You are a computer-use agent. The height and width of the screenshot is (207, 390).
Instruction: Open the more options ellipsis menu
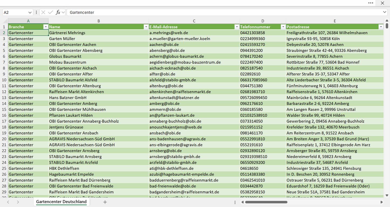pos(371,3)
